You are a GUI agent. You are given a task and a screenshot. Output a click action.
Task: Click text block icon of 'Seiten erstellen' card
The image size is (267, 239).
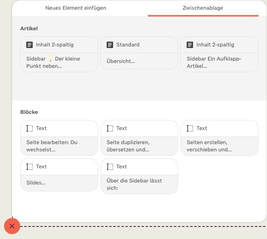click(190, 128)
